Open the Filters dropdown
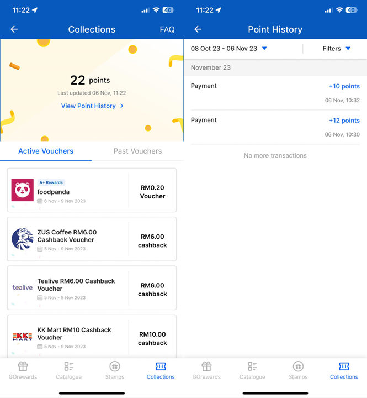 click(x=337, y=49)
